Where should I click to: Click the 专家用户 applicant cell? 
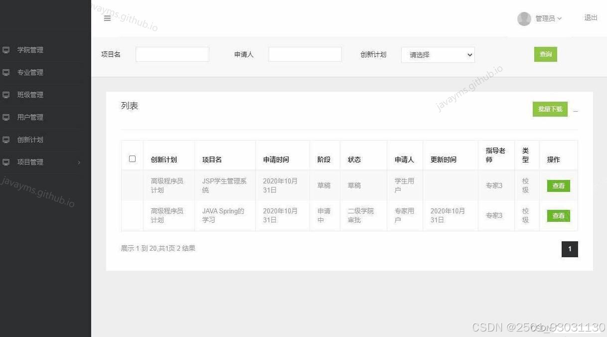404,215
